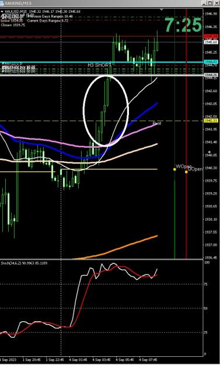Click the 4 Sep 03:45 time label
The height and width of the screenshot is (365, 220).
102,360
